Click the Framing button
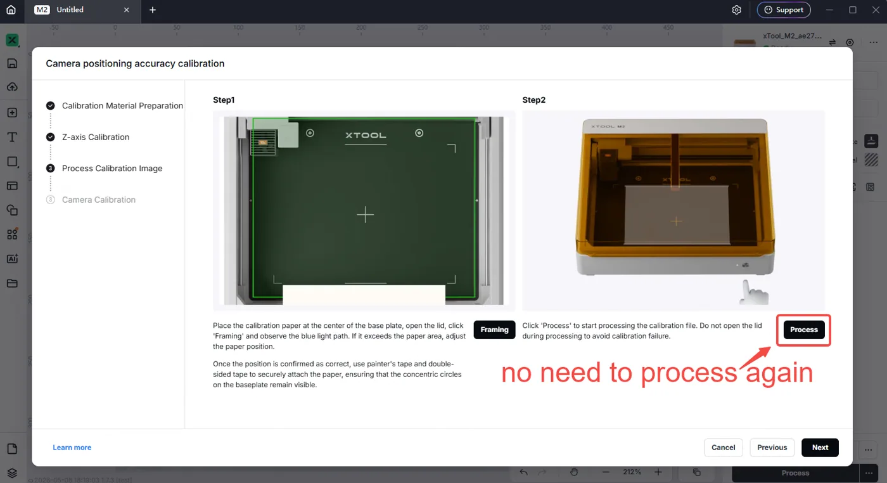Viewport: 887px width, 483px height. point(494,330)
